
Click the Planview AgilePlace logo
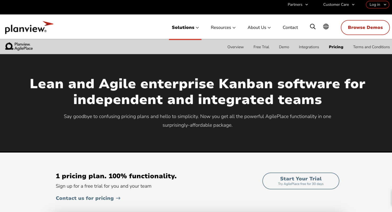click(19, 46)
